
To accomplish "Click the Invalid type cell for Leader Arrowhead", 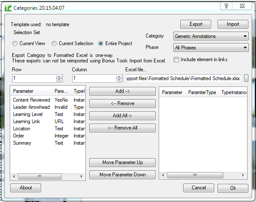I will pos(61,107).
